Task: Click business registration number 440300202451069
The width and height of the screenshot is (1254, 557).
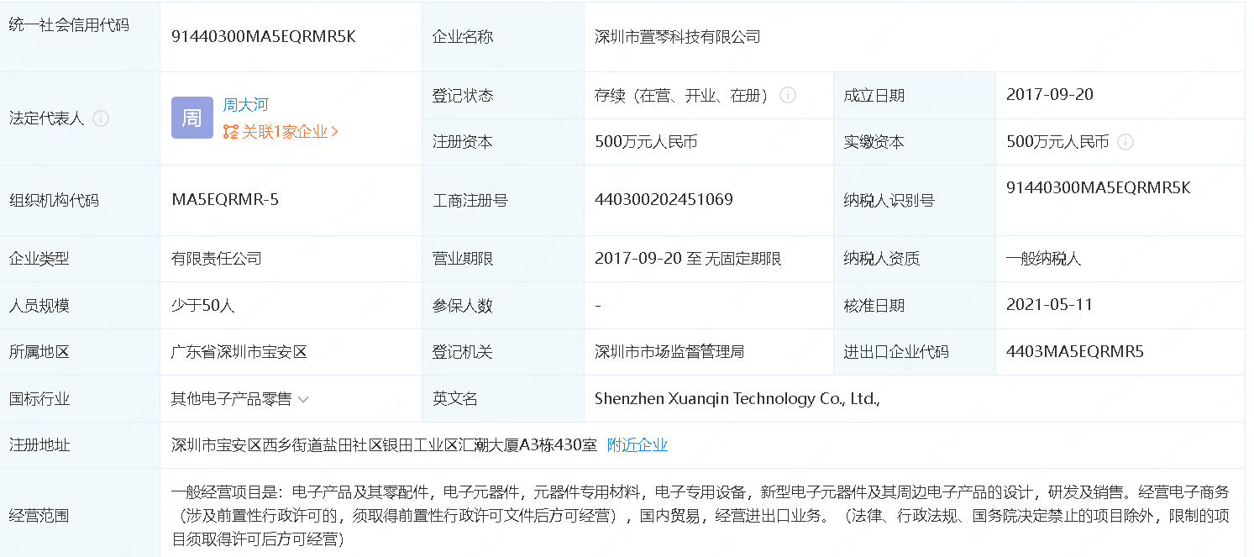Action: click(664, 200)
